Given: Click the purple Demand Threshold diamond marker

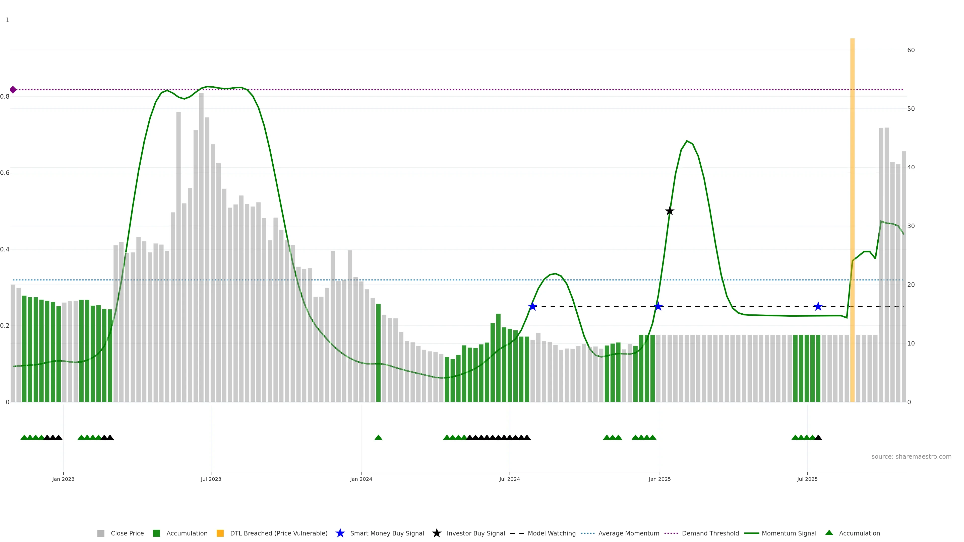Looking at the screenshot, I should (13, 90).
